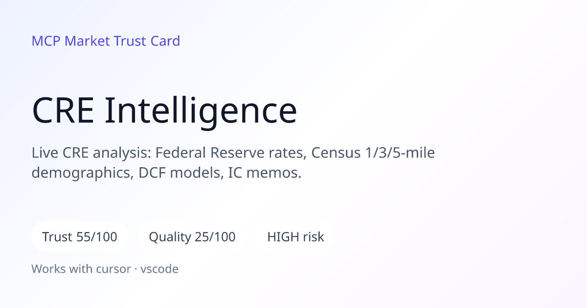Select the CRE Intelligence title
This screenshot has height=308, width=587.
click(x=164, y=111)
